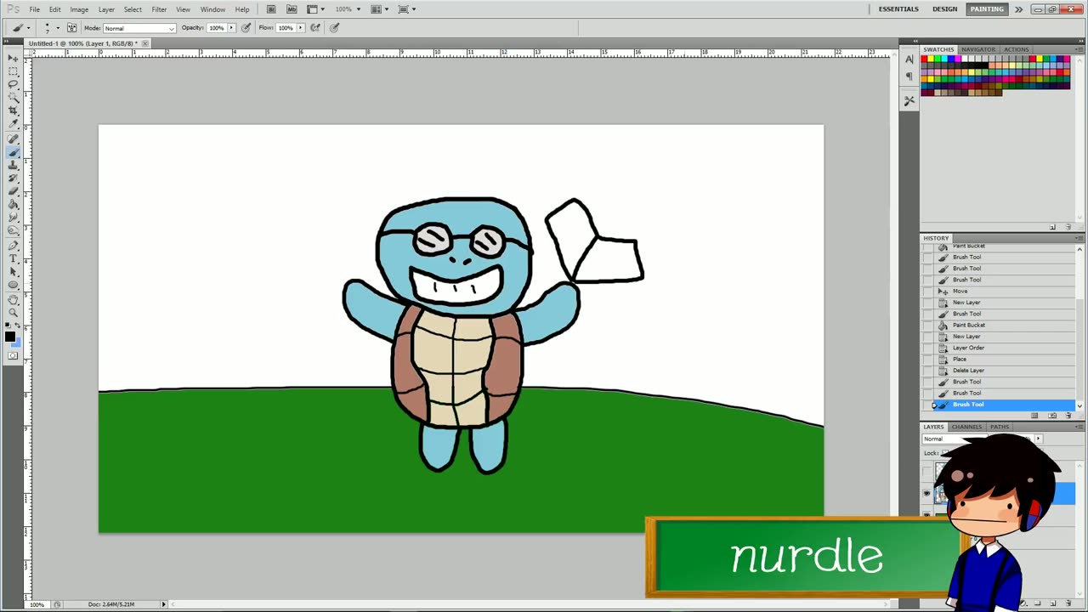Select the Layer Order history state

coord(1005,348)
